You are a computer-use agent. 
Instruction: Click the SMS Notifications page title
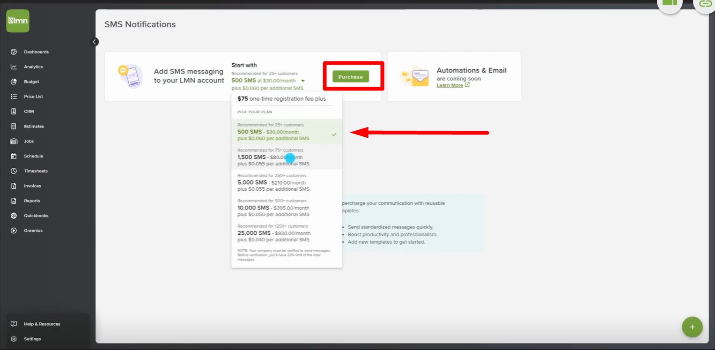click(x=140, y=24)
